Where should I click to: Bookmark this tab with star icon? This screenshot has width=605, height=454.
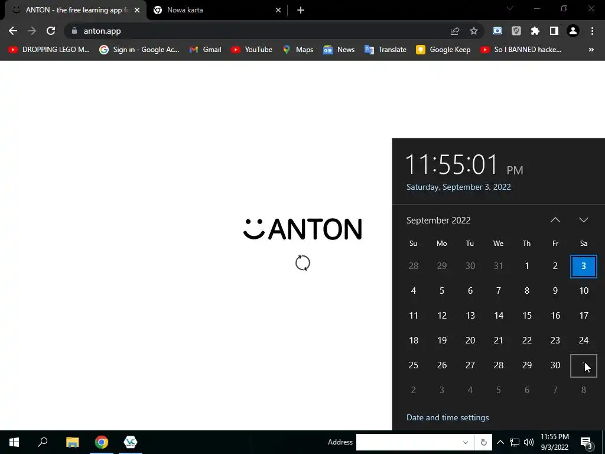coord(474,31)
